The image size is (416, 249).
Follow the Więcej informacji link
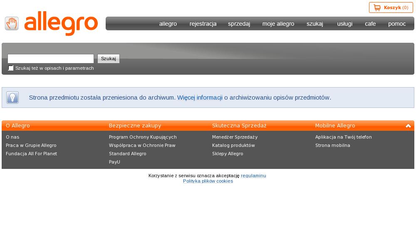[200, 98]
